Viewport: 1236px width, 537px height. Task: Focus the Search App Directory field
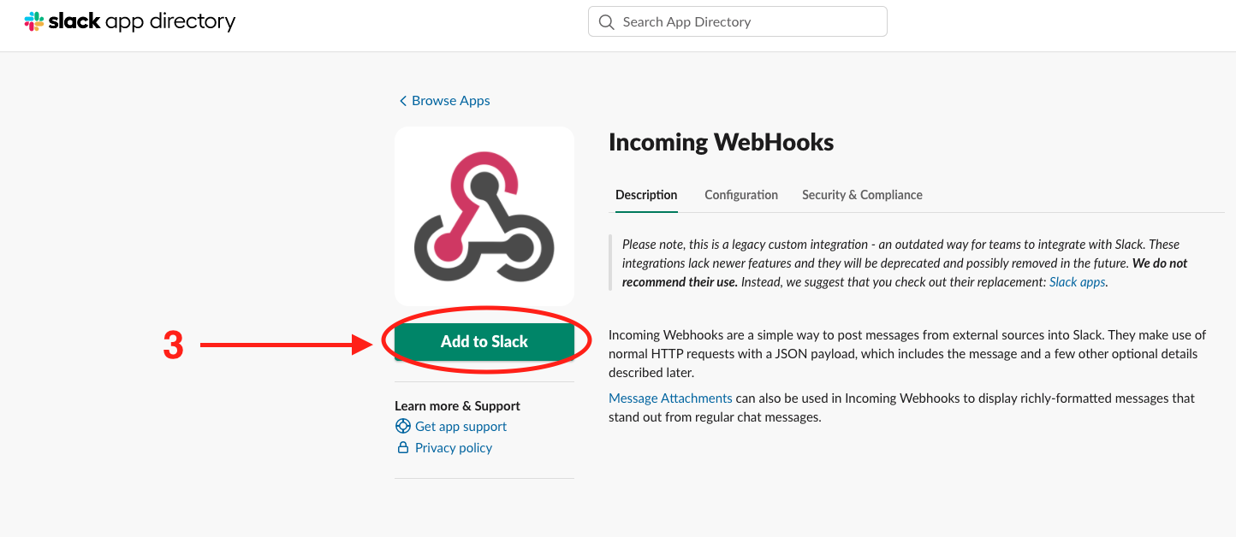[x=745, y=22]
